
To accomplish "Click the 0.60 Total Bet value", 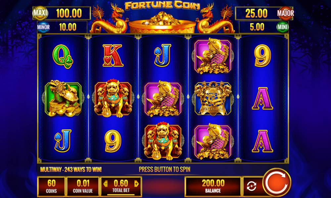I will [121, 183].
